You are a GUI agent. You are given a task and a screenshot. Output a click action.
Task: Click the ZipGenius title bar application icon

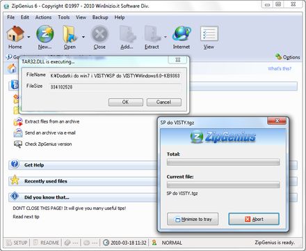point(7,6)
